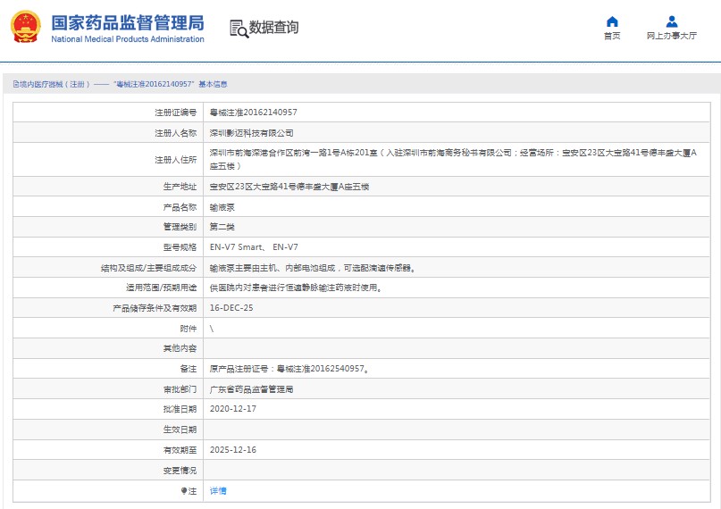Open 网上办事大厅 user icon
Image resolution: width=721 pixels, height=509 pixels.
[671, 21]
